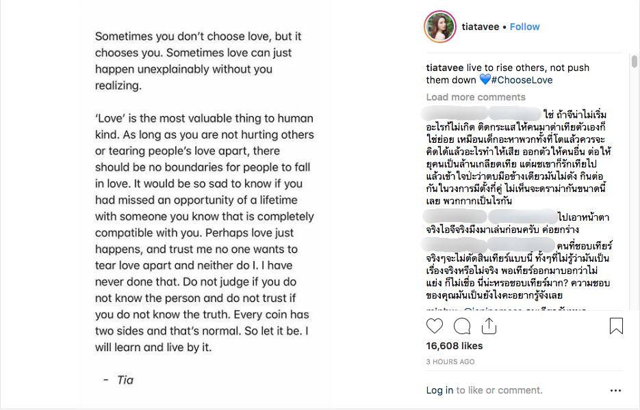Viewport: 640px width, 410px height.
Task: Click the 3 HOURS AGO timestamp
Action: pyautogui.click(x=450, y=361)
